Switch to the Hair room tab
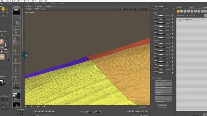The height and width of the screenshot is (116, 207). (x=27, y=4)
